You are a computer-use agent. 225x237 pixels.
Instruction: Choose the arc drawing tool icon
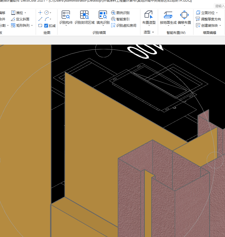46,19
